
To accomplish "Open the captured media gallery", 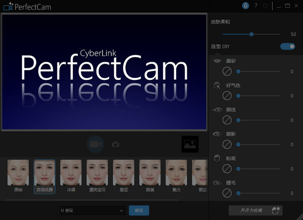I will [190, 144].
